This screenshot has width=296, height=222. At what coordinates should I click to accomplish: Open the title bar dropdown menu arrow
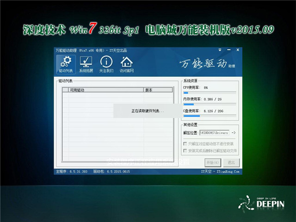[x=220, y=50]
